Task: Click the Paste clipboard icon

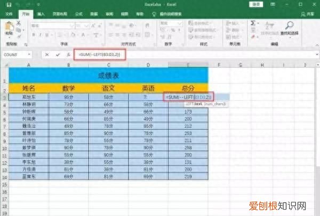Action: point(9,26)
